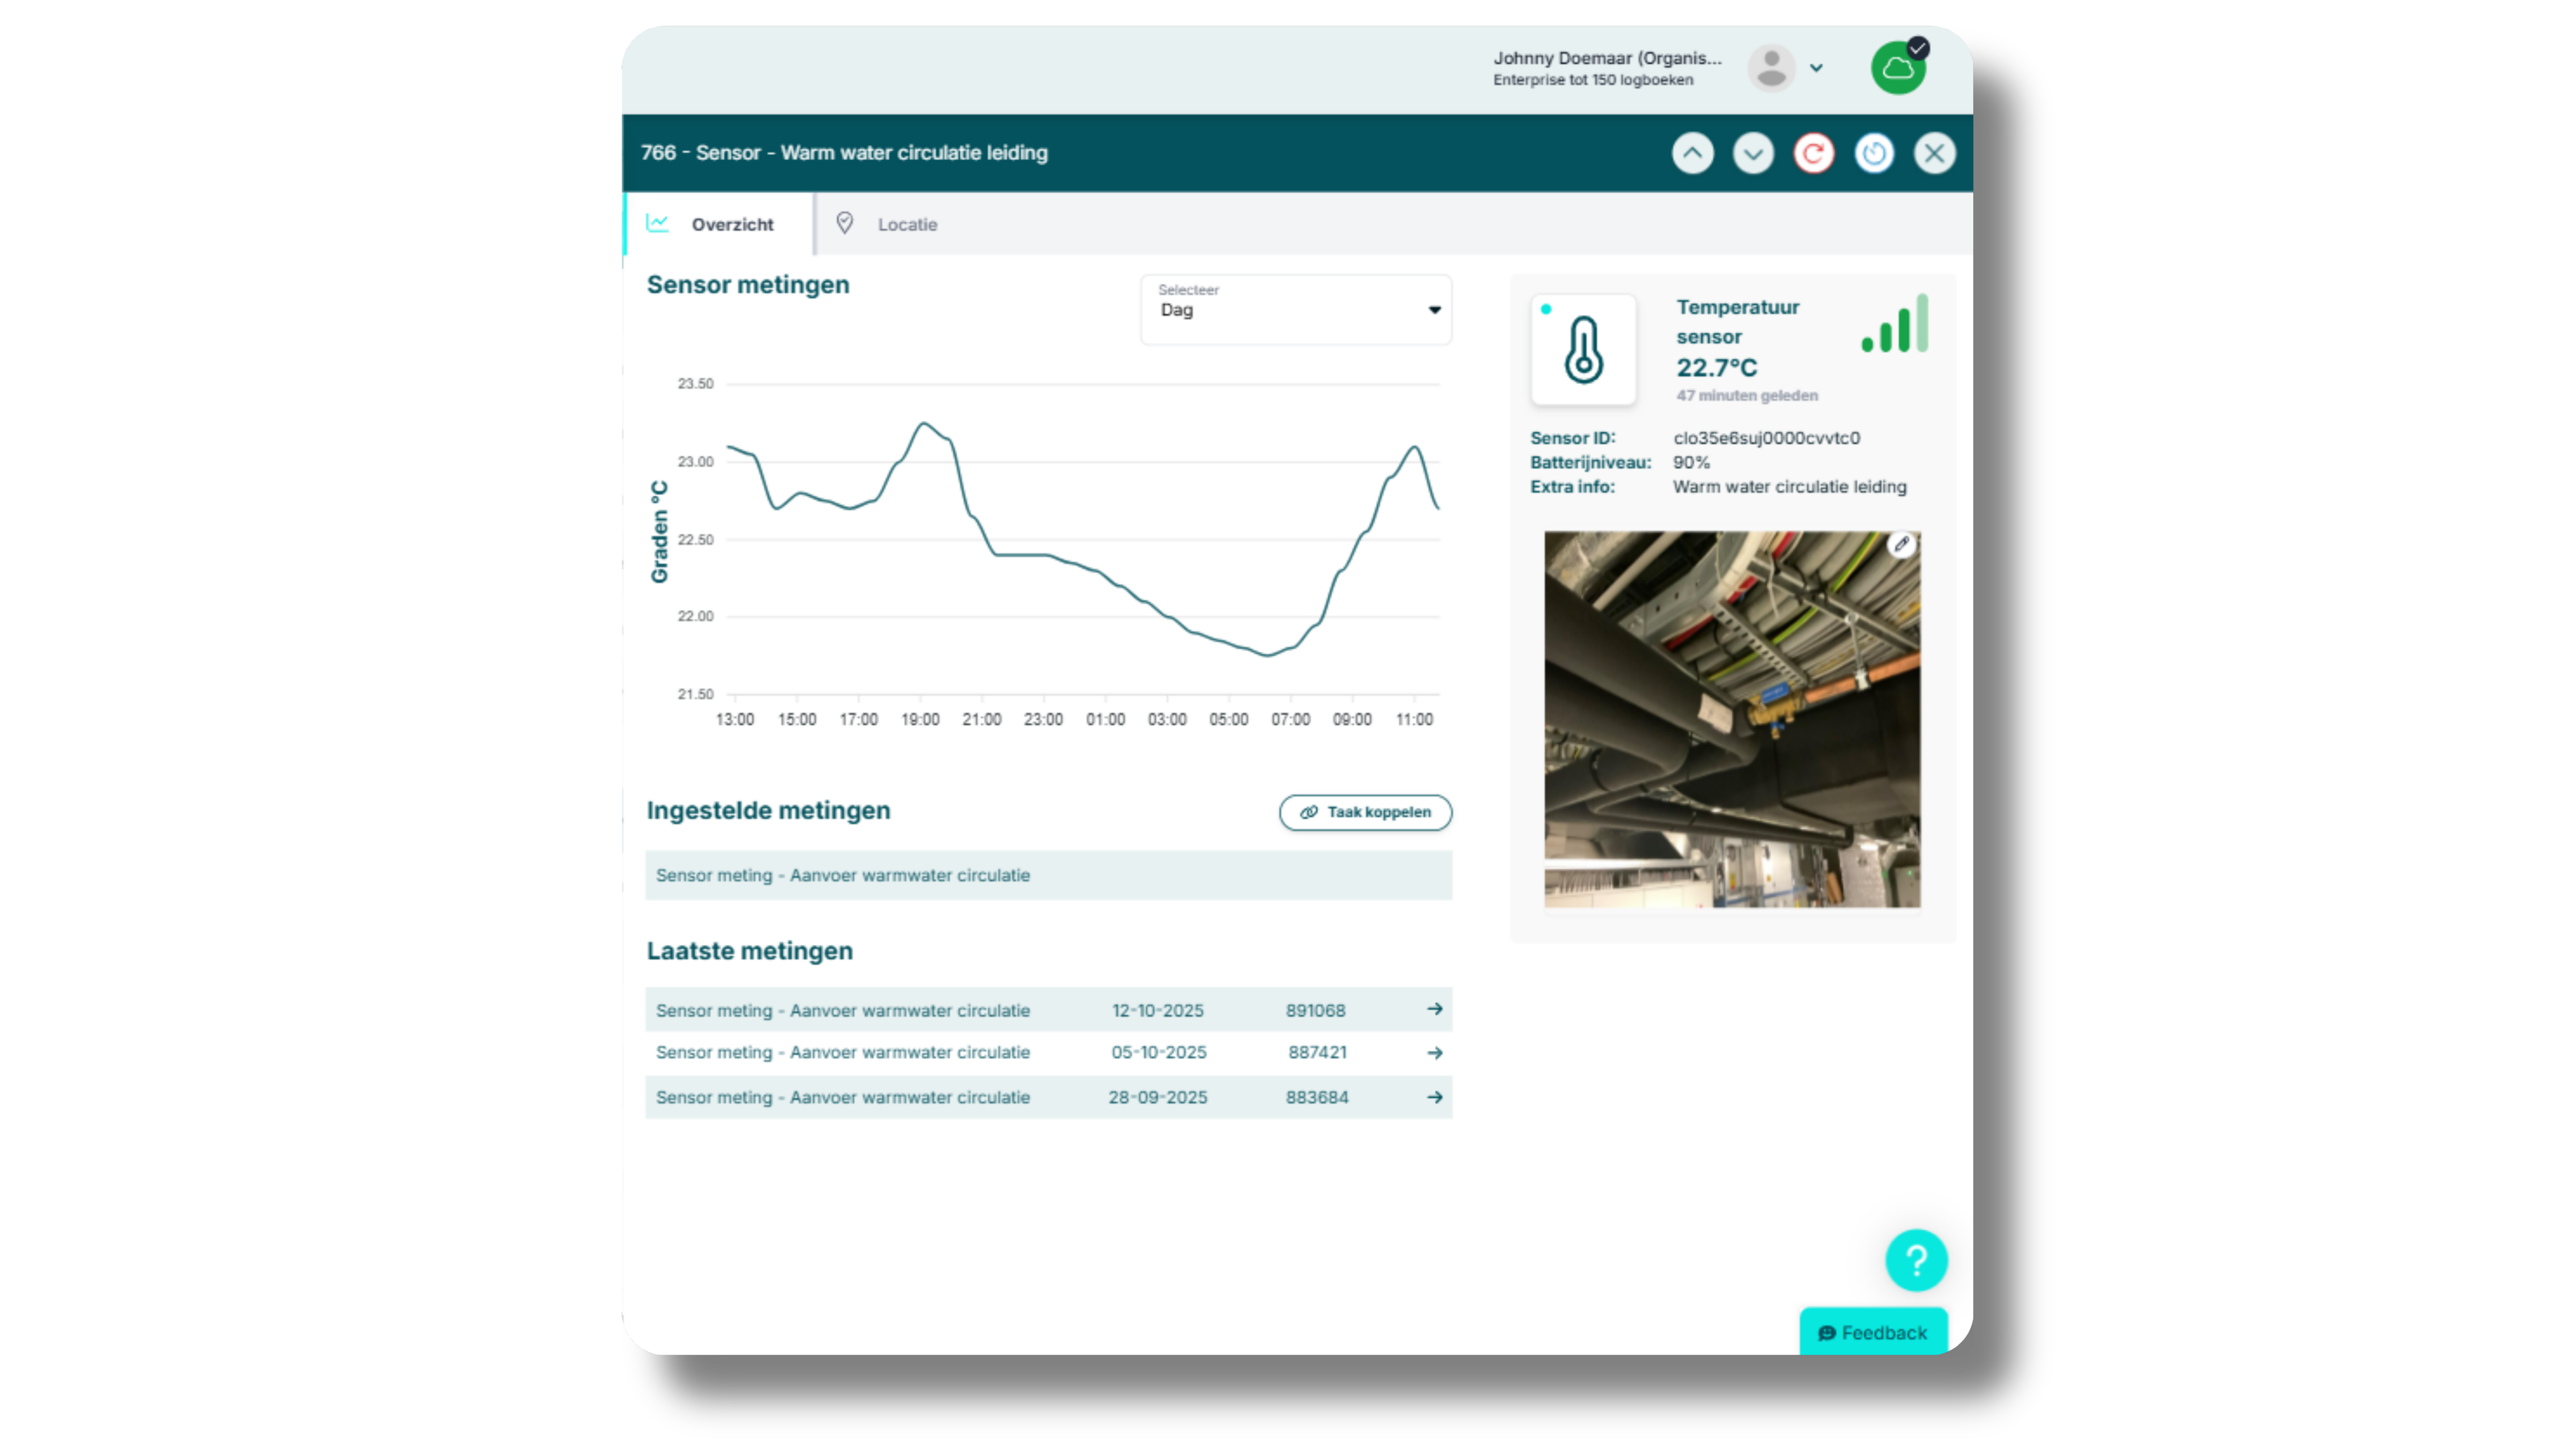Open the Dag period selector dropdown

1296,310
